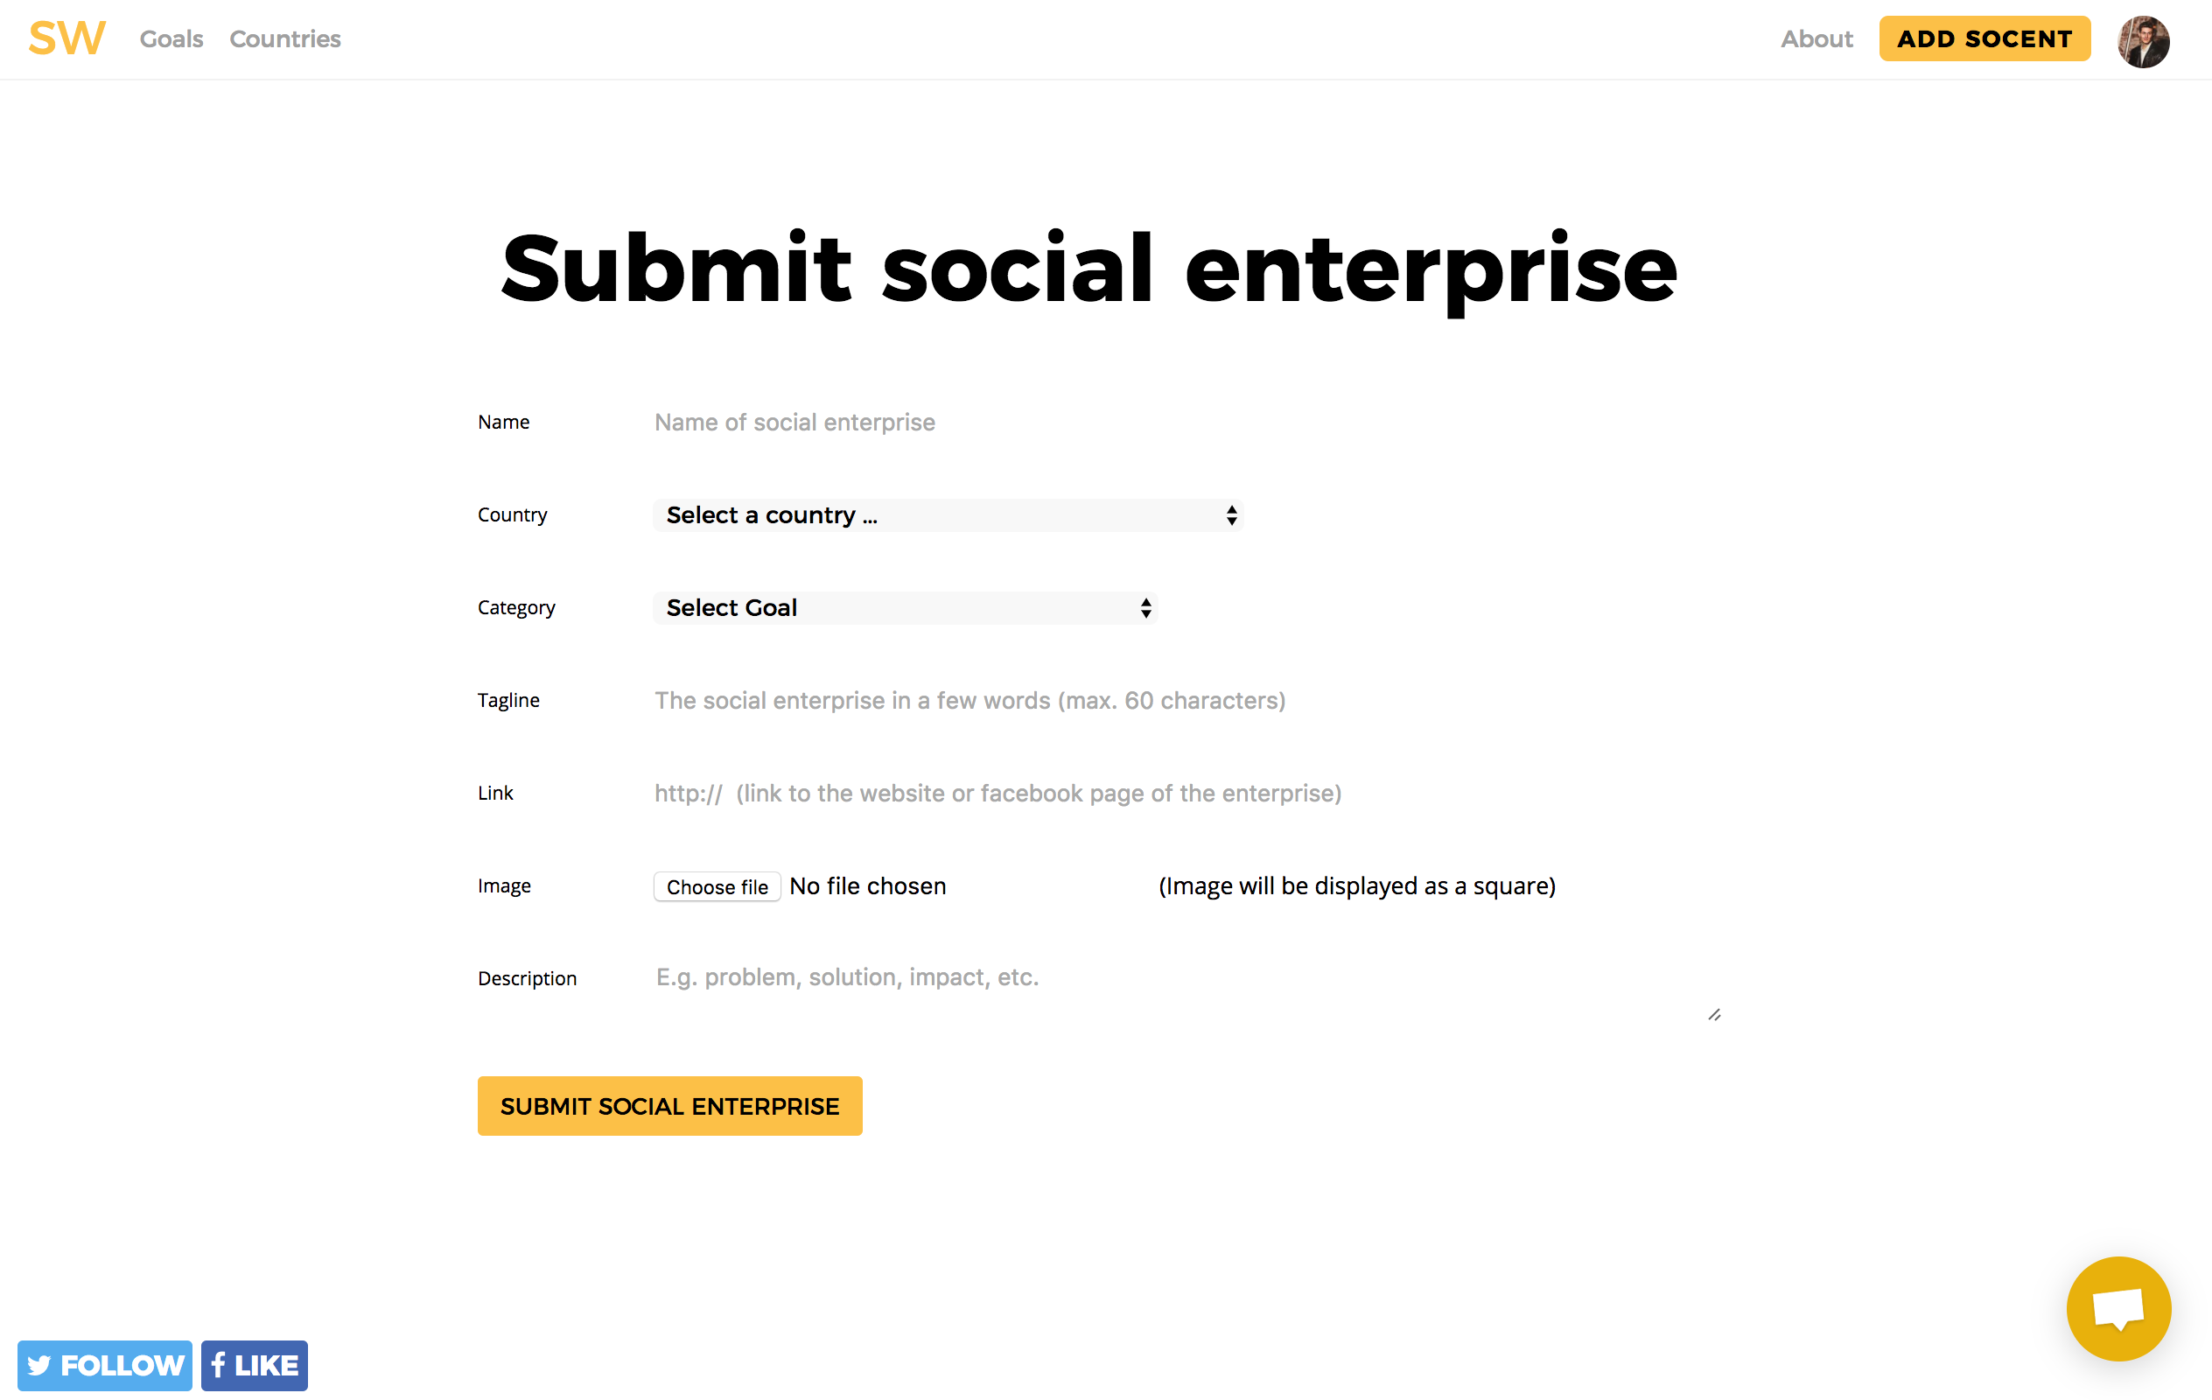Open the Select Goal dropdown
2212x1400 pixels.
click(x=905, y=607)
